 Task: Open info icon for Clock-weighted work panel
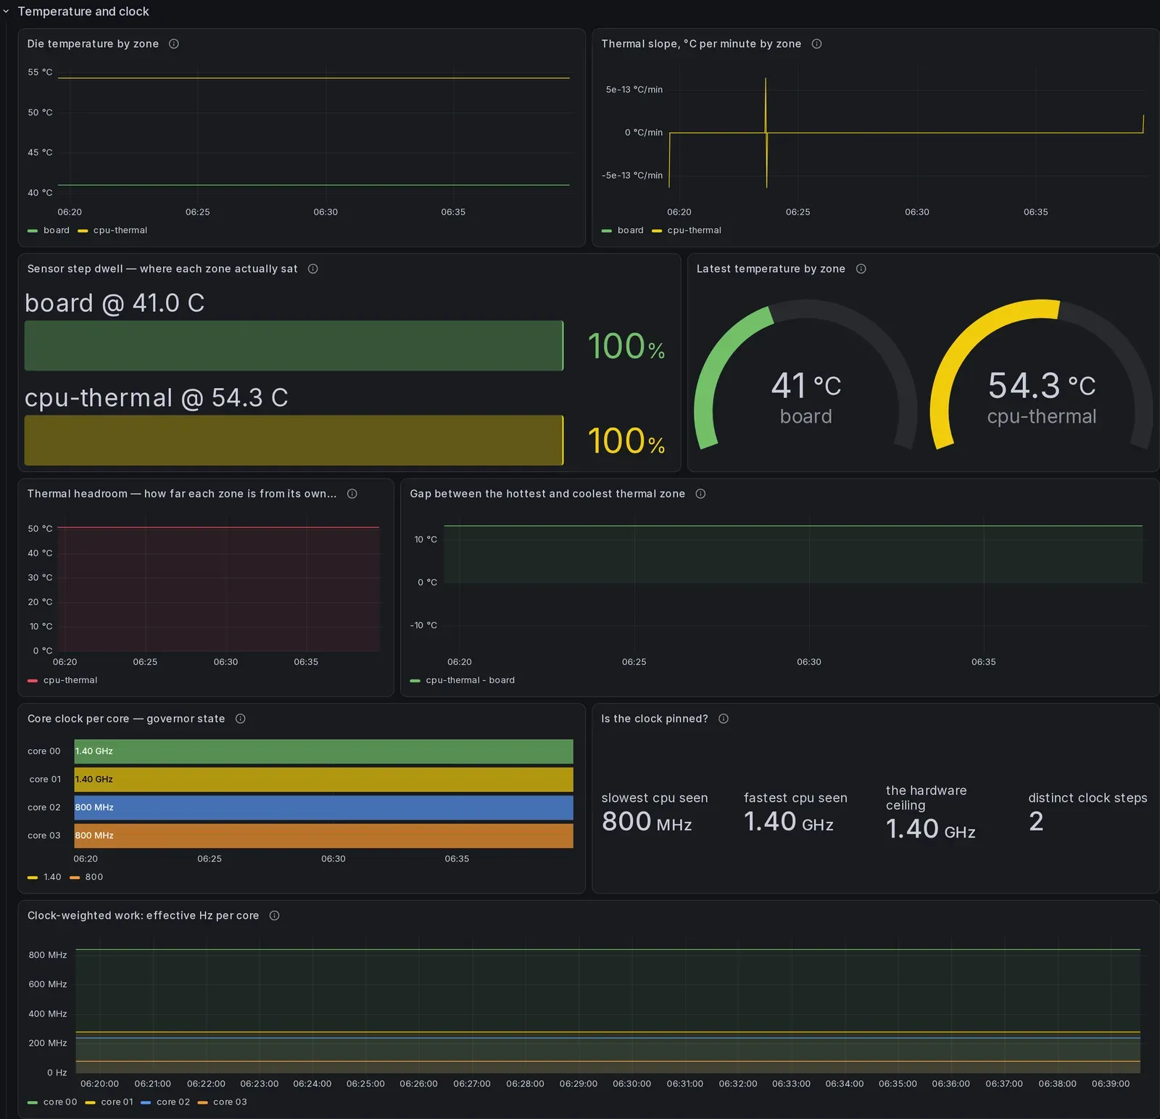pos(275,916)
